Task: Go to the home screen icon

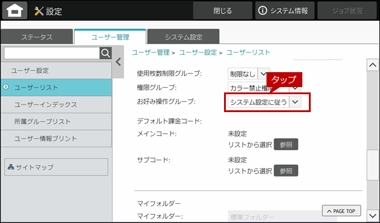Action: pyautogui.click(x=15, y=10)
